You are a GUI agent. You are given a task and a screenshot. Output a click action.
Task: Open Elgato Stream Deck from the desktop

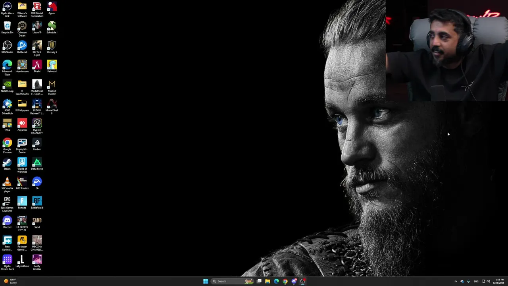click(7, 263)
